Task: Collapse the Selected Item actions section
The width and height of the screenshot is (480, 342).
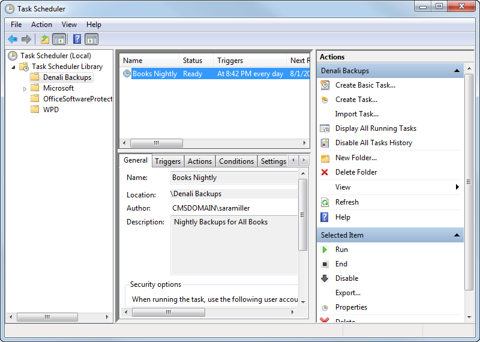Action: coord(457,235)
